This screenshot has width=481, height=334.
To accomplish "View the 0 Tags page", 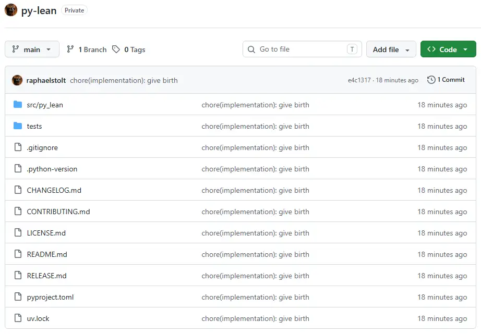I will pos(129,50).
